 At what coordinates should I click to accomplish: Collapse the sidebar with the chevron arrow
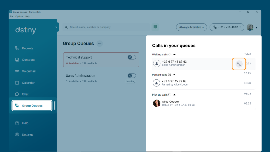point(56,27)
